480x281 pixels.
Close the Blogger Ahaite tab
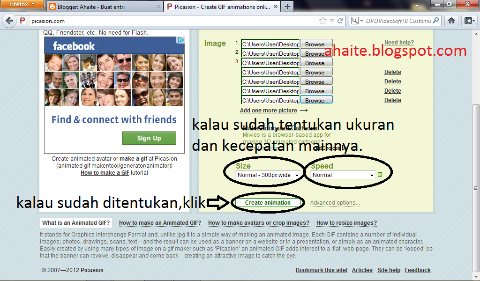coord(158,7)
